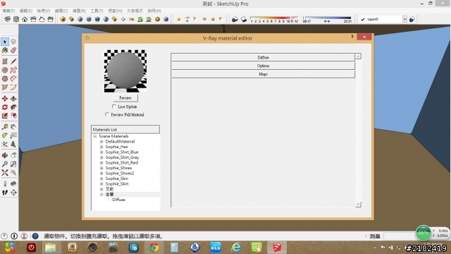451x254 pixels.
Task: Add a V-Ray omni light
Action: (178, 19)
